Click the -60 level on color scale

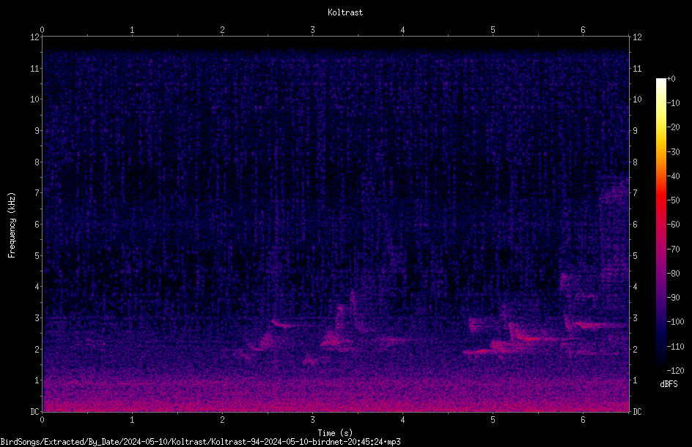[x=674, y=225]
